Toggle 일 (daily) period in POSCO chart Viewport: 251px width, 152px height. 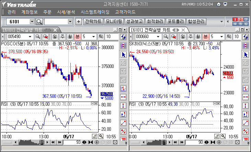click(x=55, y=37)
